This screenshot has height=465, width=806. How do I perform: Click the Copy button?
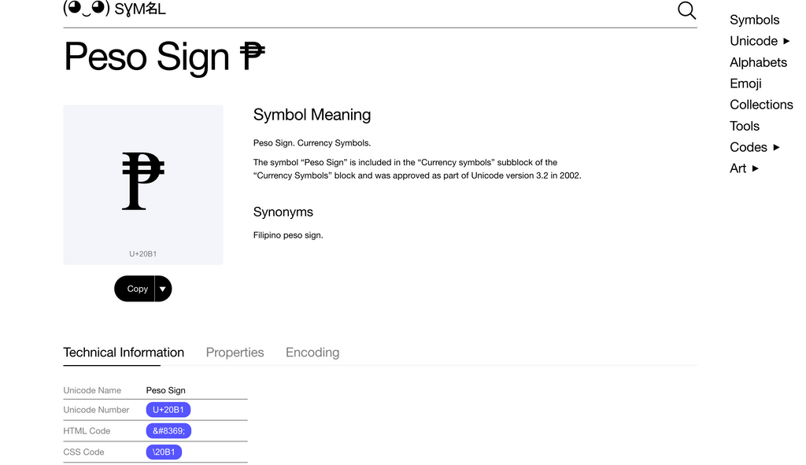tap(136, 288)
